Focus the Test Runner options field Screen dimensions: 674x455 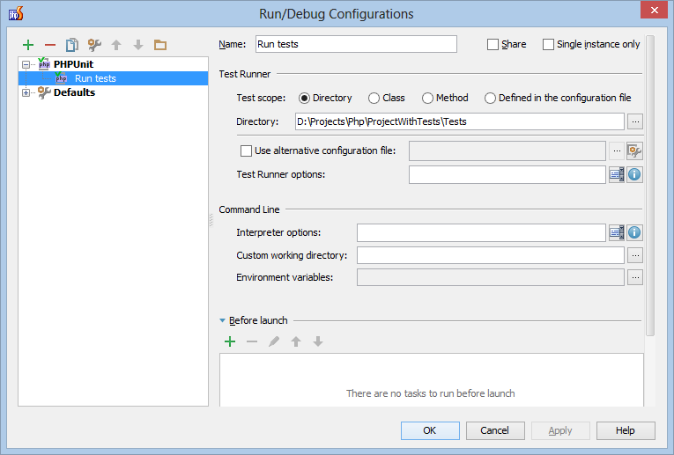[507, 175]
